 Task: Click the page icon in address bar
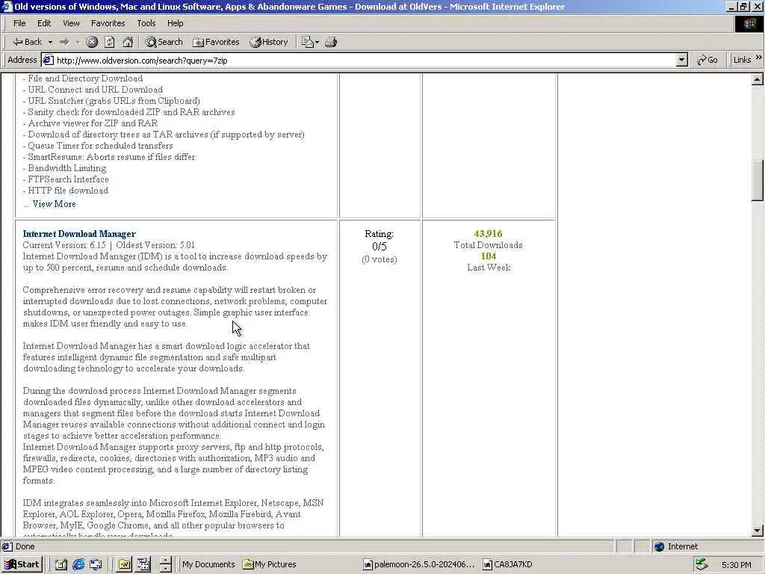(48, 60)
